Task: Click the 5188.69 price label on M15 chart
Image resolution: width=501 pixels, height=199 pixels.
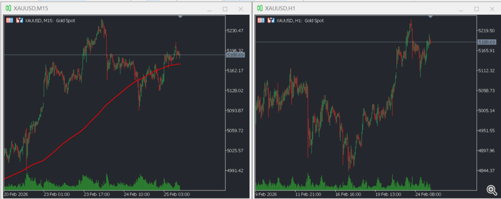Action: tap(235, 55)
